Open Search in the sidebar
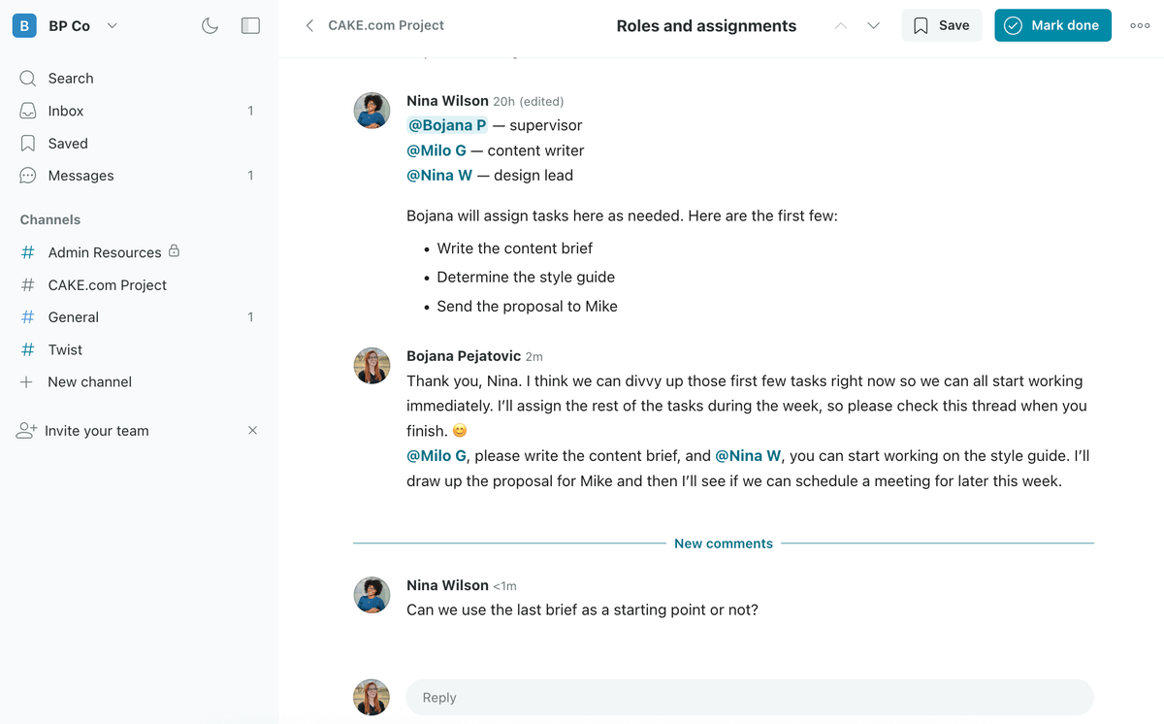This screenshot has height=724, width=1164. pos(71,79)
